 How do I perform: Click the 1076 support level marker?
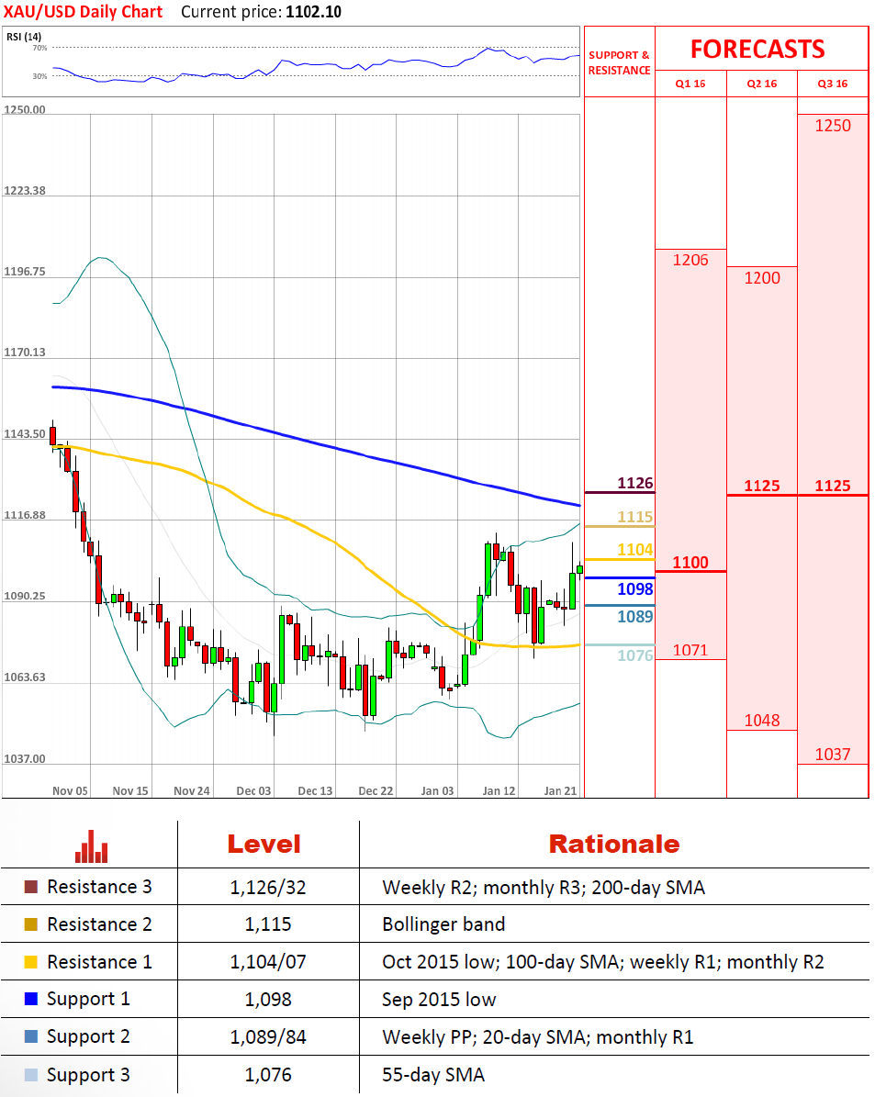point(634,655)
